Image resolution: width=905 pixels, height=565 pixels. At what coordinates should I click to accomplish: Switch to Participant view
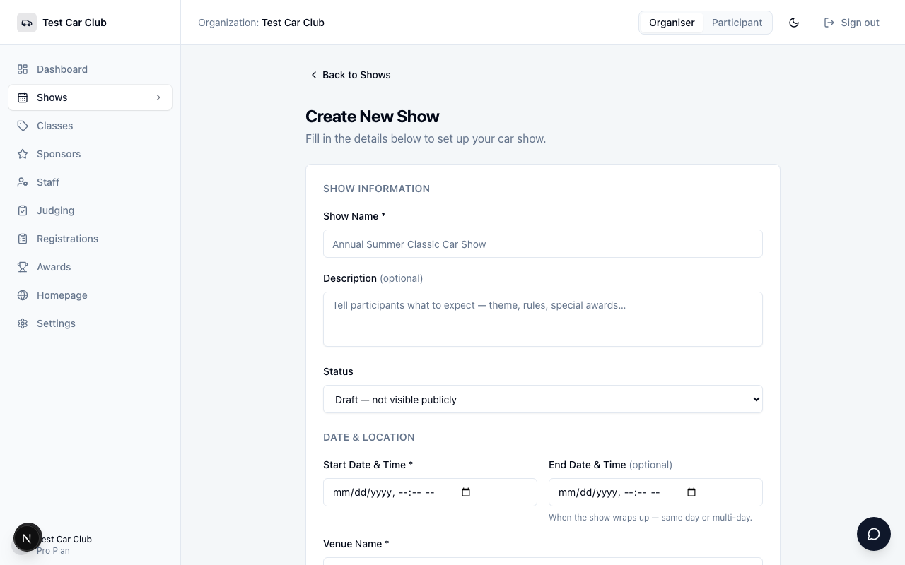(737, 23)
